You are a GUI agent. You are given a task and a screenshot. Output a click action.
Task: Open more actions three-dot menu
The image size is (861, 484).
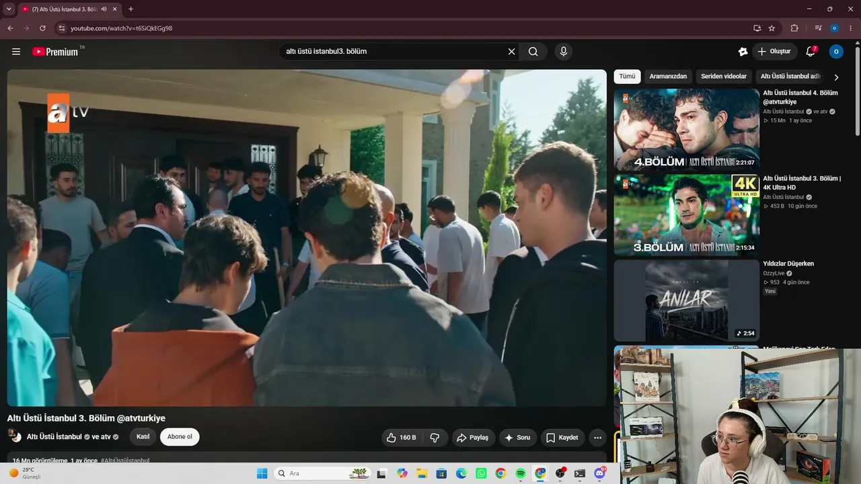click(597, 438)
